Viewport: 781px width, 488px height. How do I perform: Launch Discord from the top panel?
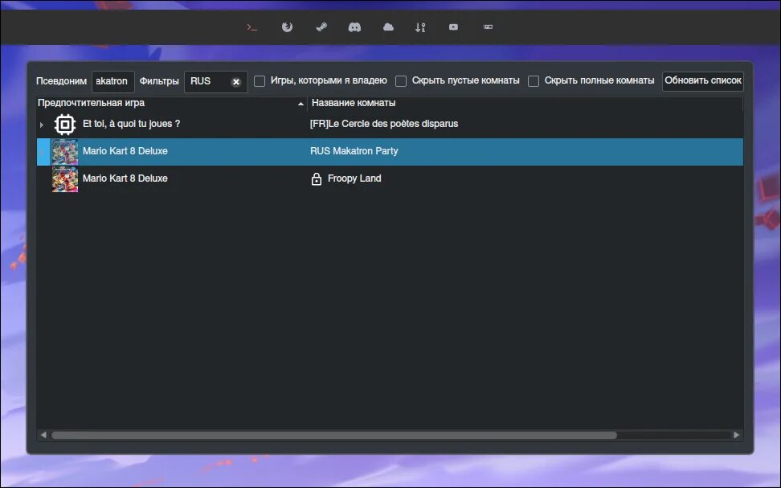click(354, 27)
